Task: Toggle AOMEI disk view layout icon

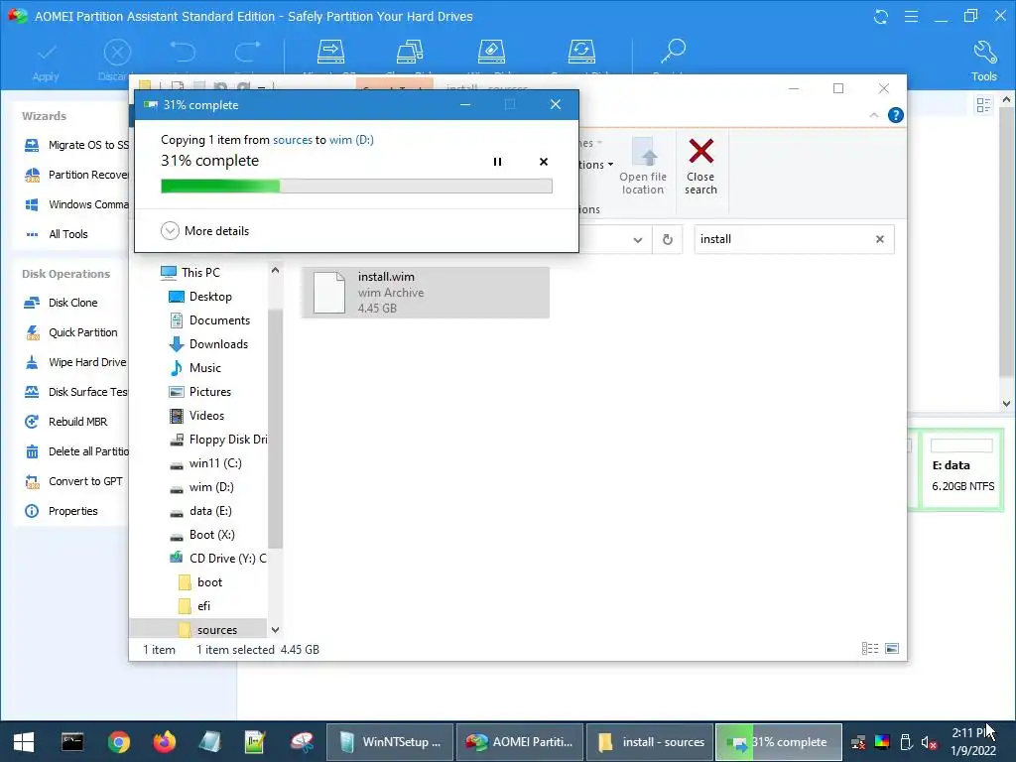Action: click(983, 105)
